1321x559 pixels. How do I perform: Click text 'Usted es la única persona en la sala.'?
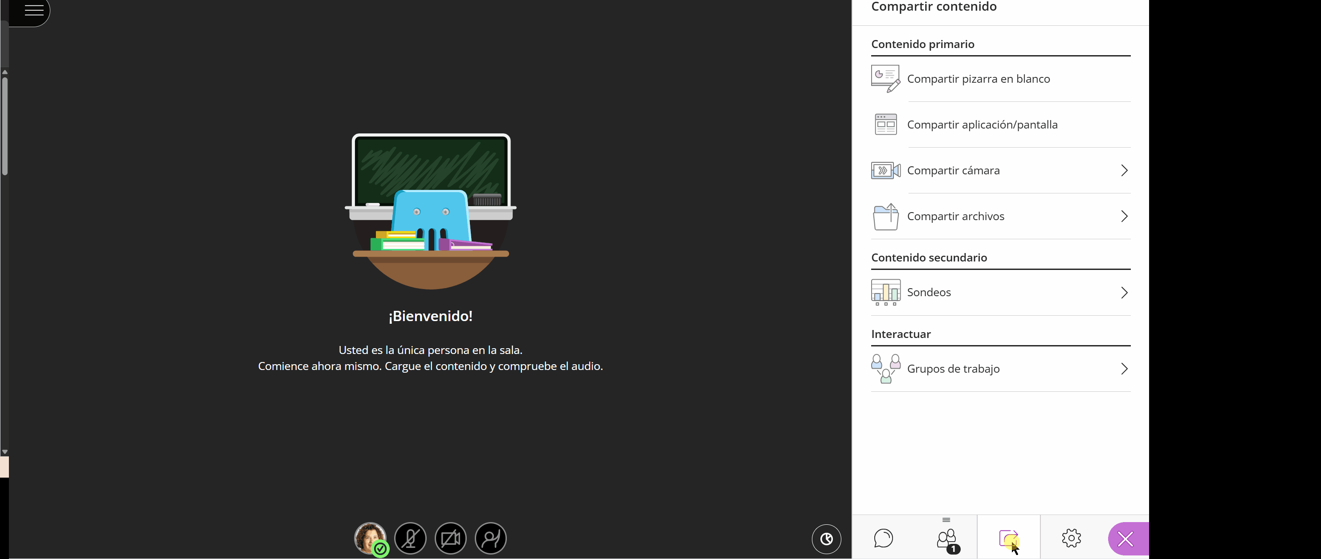click(430, 350)
